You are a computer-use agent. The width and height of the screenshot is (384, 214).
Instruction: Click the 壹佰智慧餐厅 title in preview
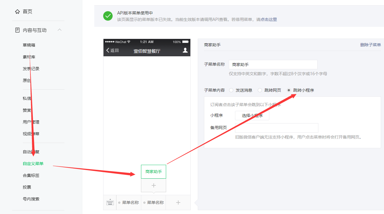147,51
